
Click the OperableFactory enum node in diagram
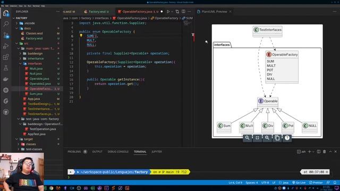tap(282, 67)
